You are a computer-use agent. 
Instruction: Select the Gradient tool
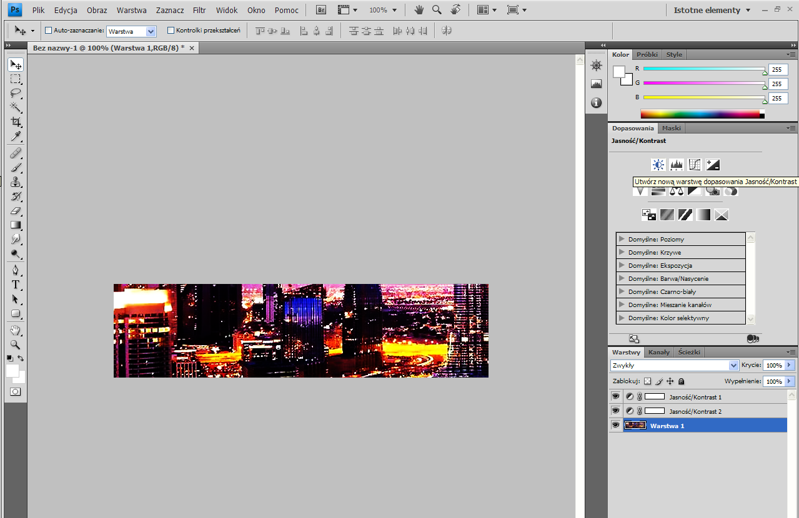(16, 225)
